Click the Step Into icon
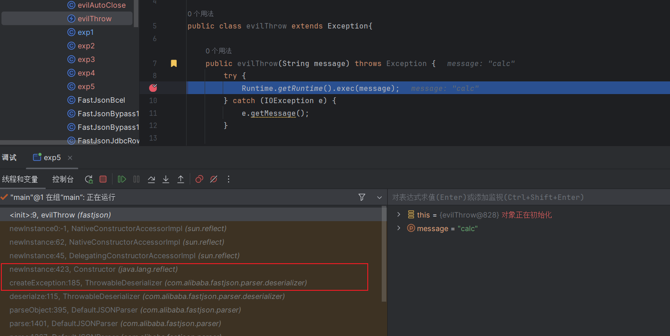The image size is (670, 336). tap(166, 180)
